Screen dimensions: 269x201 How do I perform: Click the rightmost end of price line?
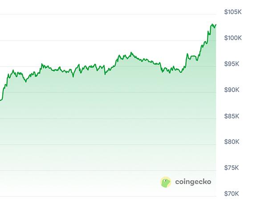(216, 25)
